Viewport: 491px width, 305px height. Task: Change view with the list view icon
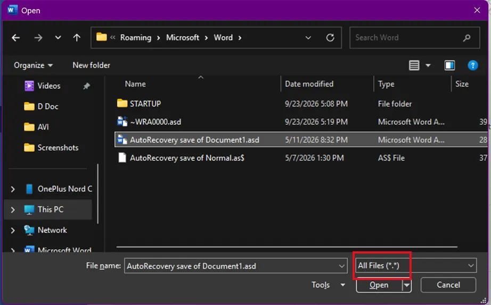[414, 65]
